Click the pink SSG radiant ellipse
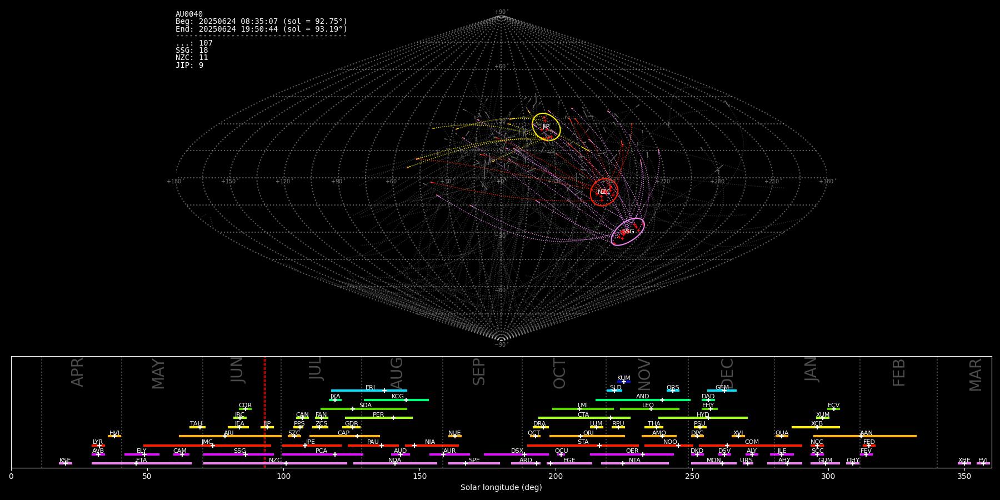 628,232
